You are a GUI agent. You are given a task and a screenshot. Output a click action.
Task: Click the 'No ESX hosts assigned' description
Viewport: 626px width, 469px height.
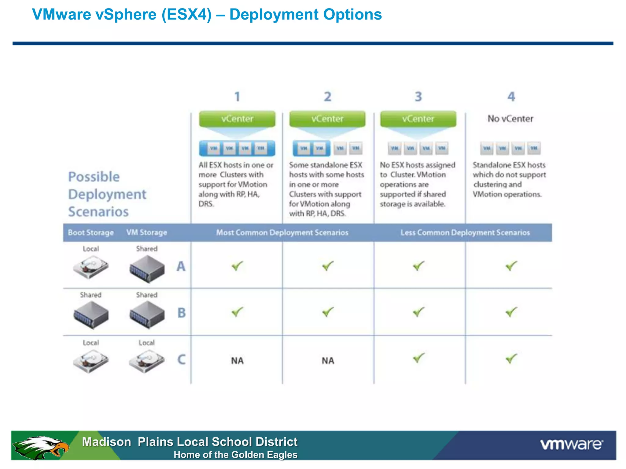[x=418, y=184]
